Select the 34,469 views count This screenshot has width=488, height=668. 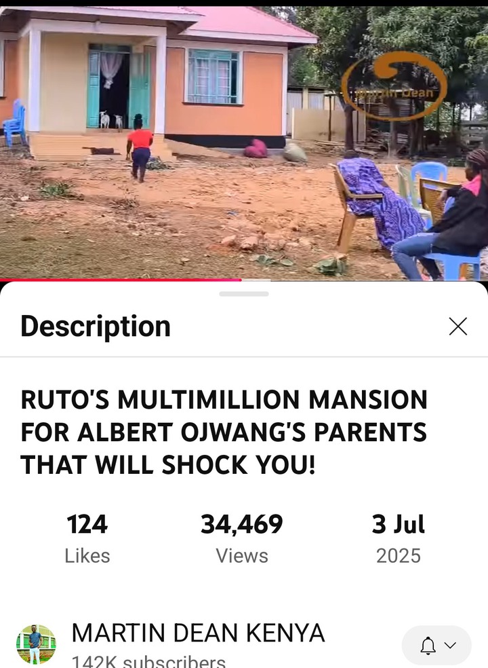242,524
